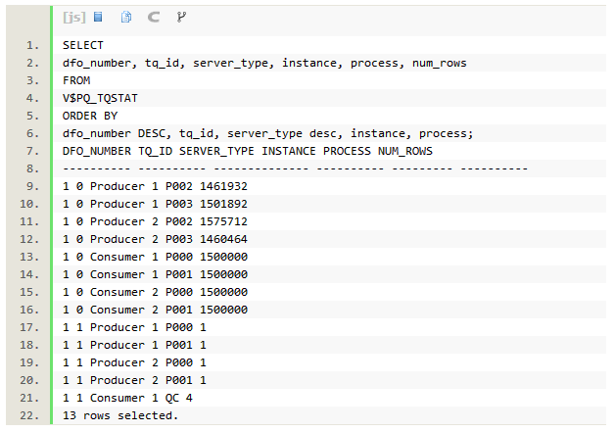Click the ORDER BY line
This screenshot has width=615, height=432.
[x=89, y=117]
